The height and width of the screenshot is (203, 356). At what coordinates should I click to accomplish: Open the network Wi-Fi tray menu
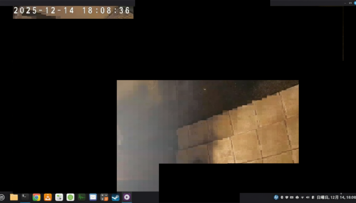(302, 197)
